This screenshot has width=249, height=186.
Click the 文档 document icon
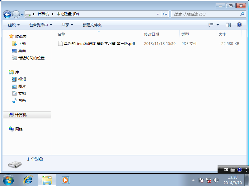(x=14, y=93)
